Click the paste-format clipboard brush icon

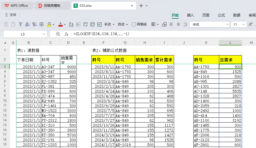pyautogui.click(x=14, y=25)
